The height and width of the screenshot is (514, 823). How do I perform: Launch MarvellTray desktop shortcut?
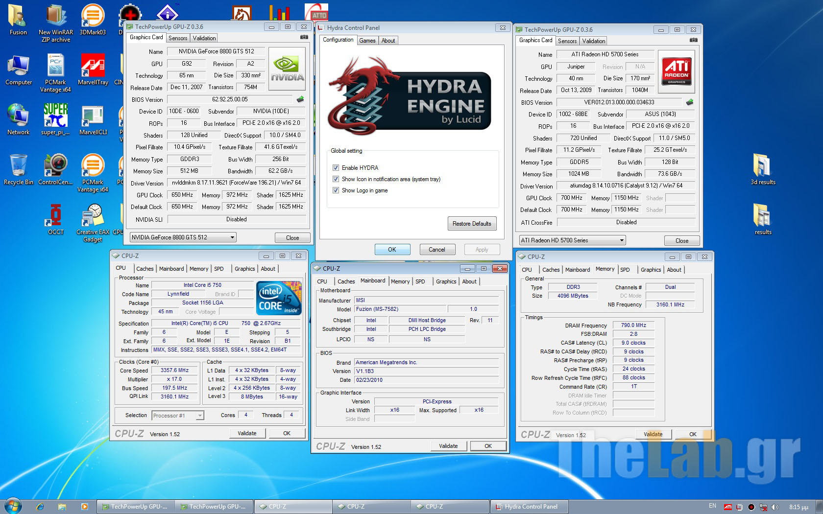coord(93,70)
